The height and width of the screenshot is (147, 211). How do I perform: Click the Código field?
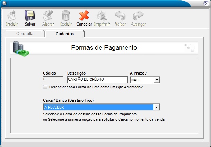coord(53,80)
